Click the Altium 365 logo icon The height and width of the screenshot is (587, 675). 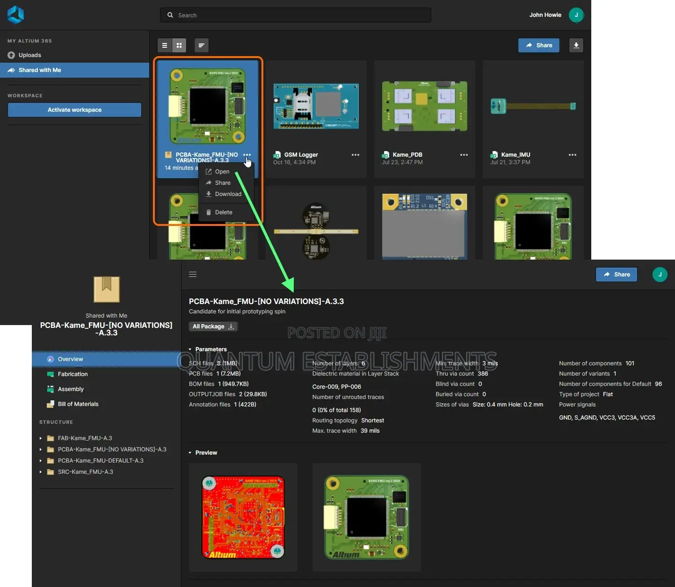click(15, 15)
